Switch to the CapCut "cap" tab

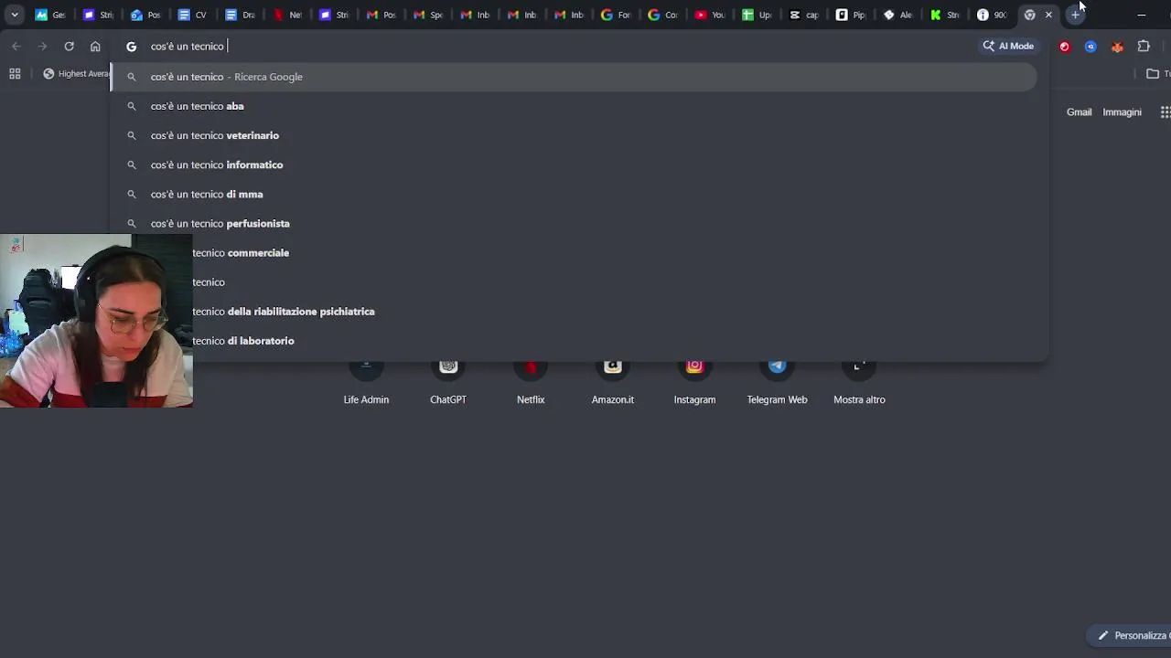tap(805, 15)
